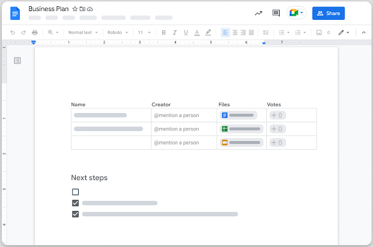Toggle underline formatting

(186, 32)
